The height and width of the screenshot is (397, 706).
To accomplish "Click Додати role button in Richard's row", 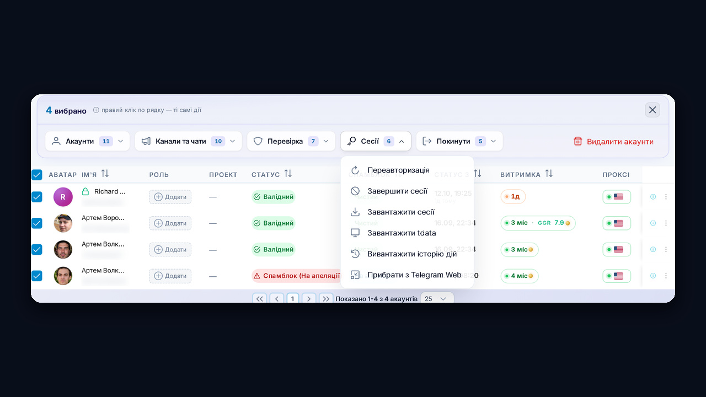I will pyautogui.click(x=170, y=197).
